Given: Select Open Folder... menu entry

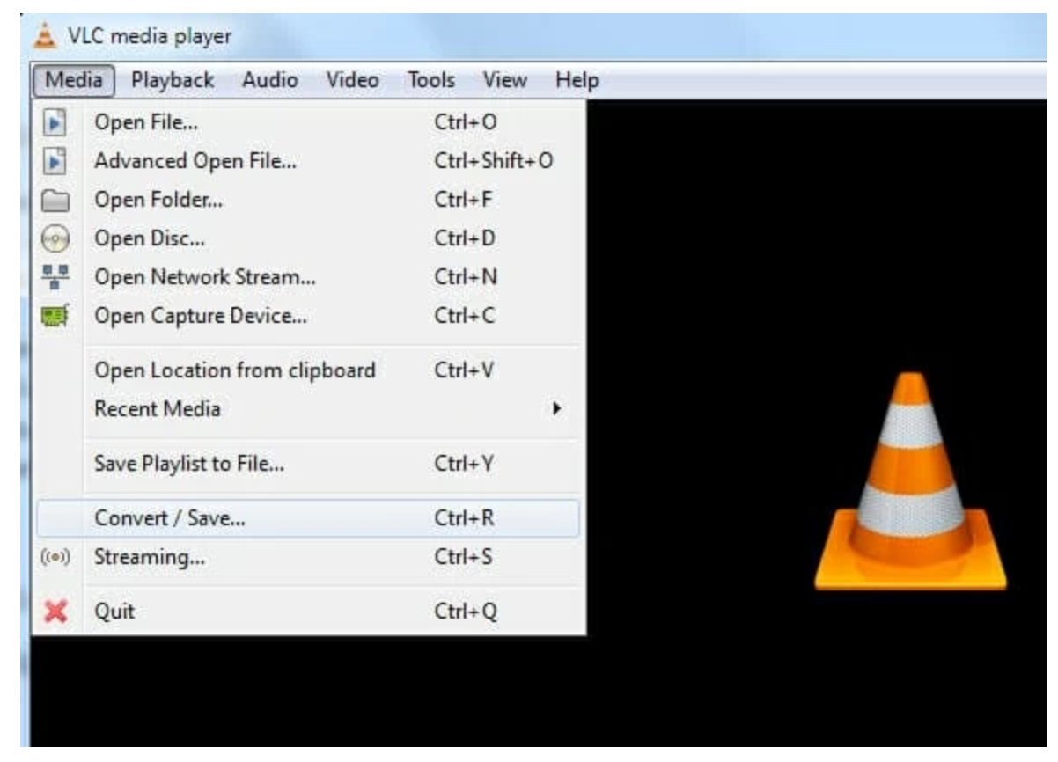Looking at the screenshot, I should pyautogui.click(x=308, y=200).
